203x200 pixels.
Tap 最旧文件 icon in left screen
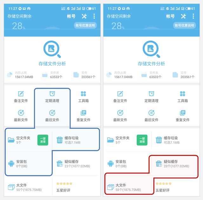pos(52,113)
